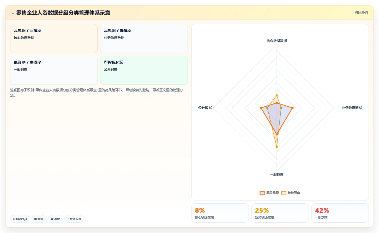Open the 低影响 / 高概率 card
This screenshot has height=233, width=379.
(54, 70)
